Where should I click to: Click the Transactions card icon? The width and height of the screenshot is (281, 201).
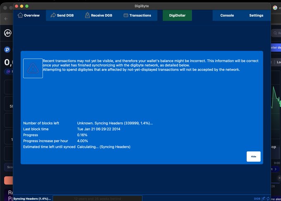pos(126,15)
